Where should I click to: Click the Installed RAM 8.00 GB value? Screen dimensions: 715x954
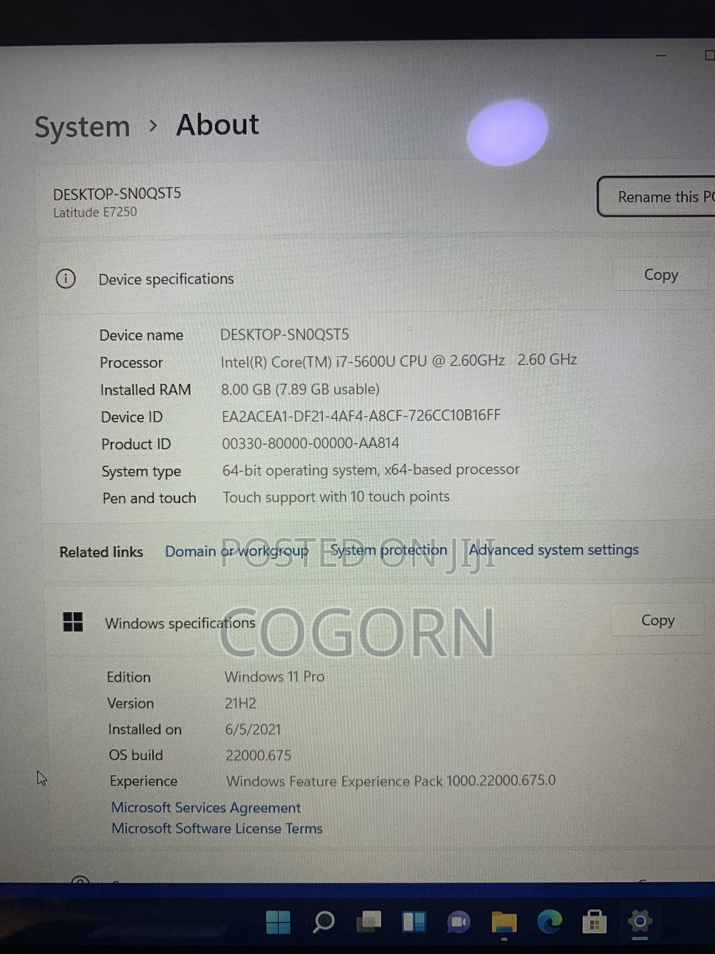click(x=300, y=389)
